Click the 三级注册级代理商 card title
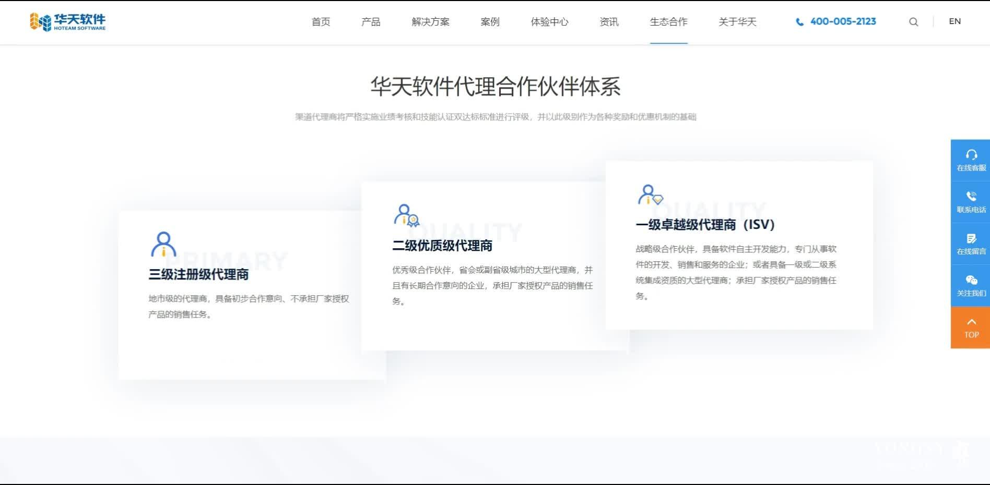 pyautogui.click(x=198, y=274)
